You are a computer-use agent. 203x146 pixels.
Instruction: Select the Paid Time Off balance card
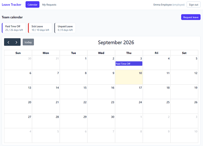coord(14,28)
